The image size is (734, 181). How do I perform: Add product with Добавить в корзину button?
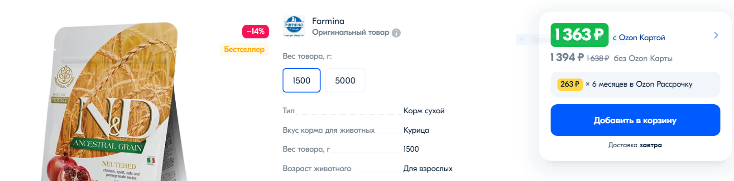(635, 120)
